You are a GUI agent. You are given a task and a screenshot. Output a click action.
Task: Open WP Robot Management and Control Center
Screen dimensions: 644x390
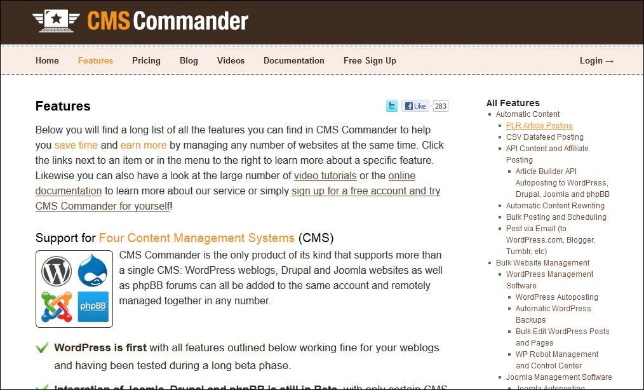click(x=557, y=360)
